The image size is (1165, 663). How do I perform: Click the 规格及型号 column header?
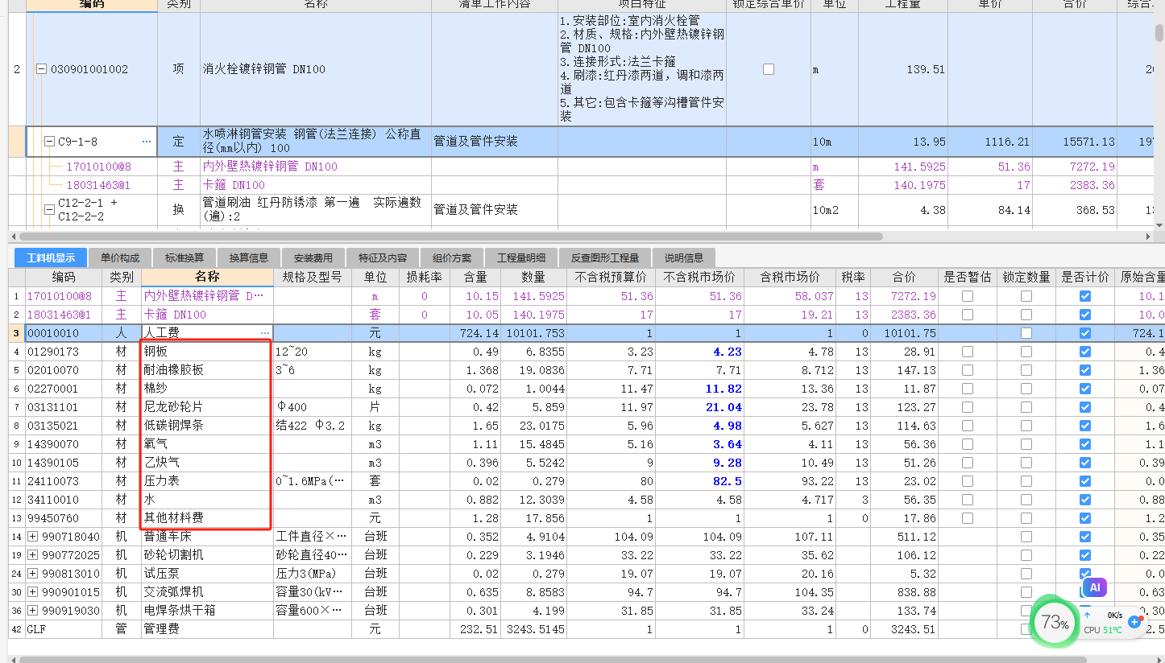coord(313,277)
